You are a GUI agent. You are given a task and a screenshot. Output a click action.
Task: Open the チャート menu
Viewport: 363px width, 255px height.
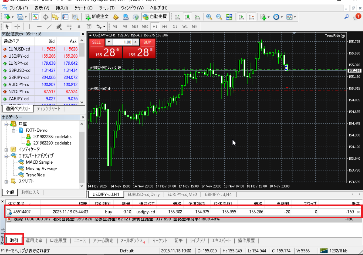coord(83,8)
